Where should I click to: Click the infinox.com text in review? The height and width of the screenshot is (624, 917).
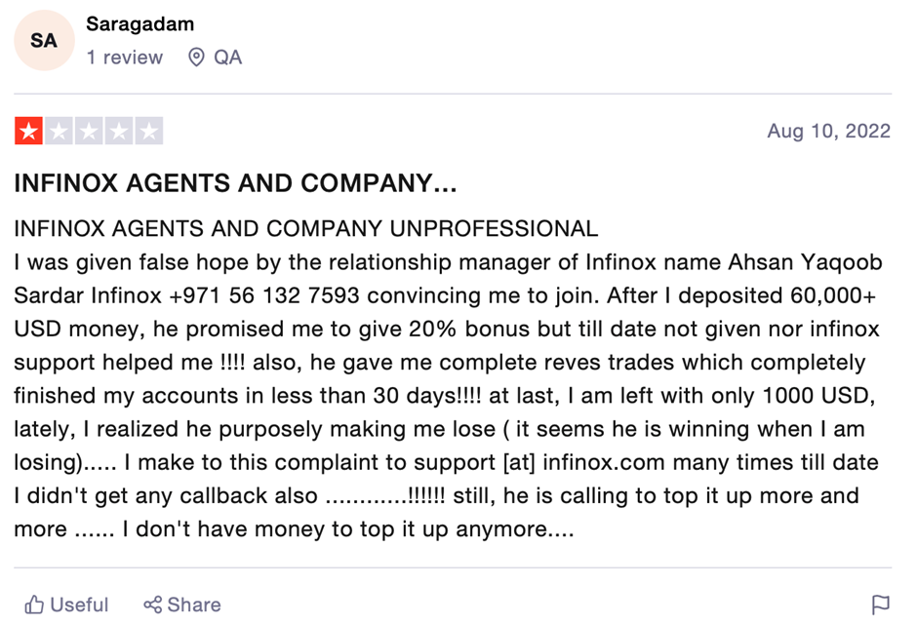(604, 462)
